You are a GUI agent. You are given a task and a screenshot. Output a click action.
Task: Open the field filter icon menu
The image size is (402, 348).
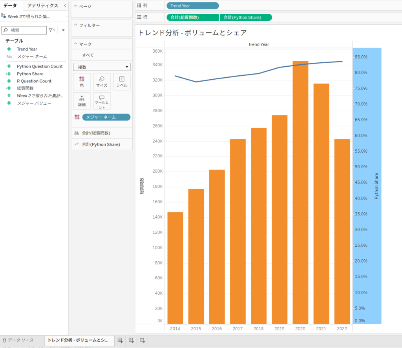pyautogui.click(x=51, y=30)
